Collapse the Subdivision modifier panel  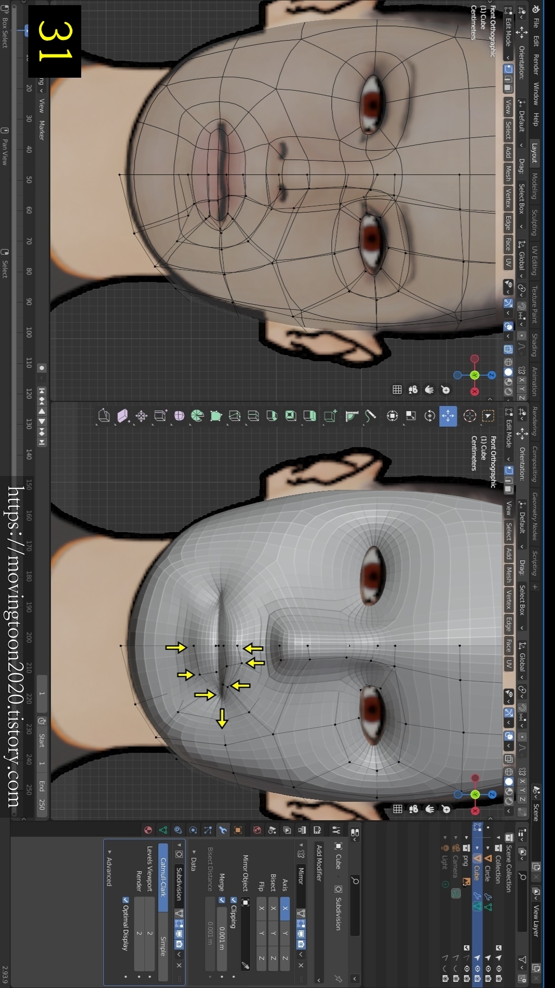coord(179,845)
